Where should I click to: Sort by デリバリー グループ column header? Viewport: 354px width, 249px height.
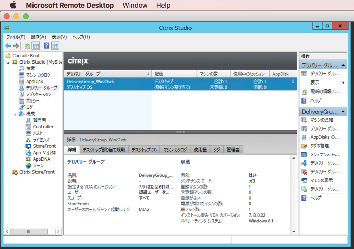click(x=108, y=74)
